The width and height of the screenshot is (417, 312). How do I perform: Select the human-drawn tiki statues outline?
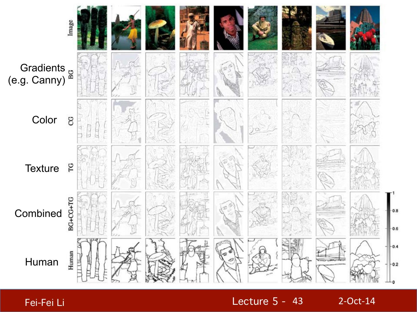pos(92,261)
